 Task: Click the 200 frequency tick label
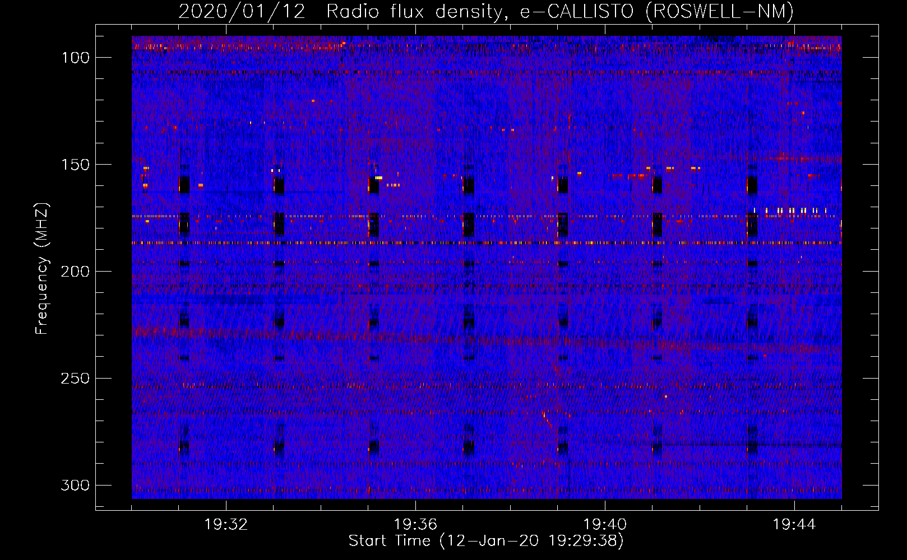[x=75, y=272]
